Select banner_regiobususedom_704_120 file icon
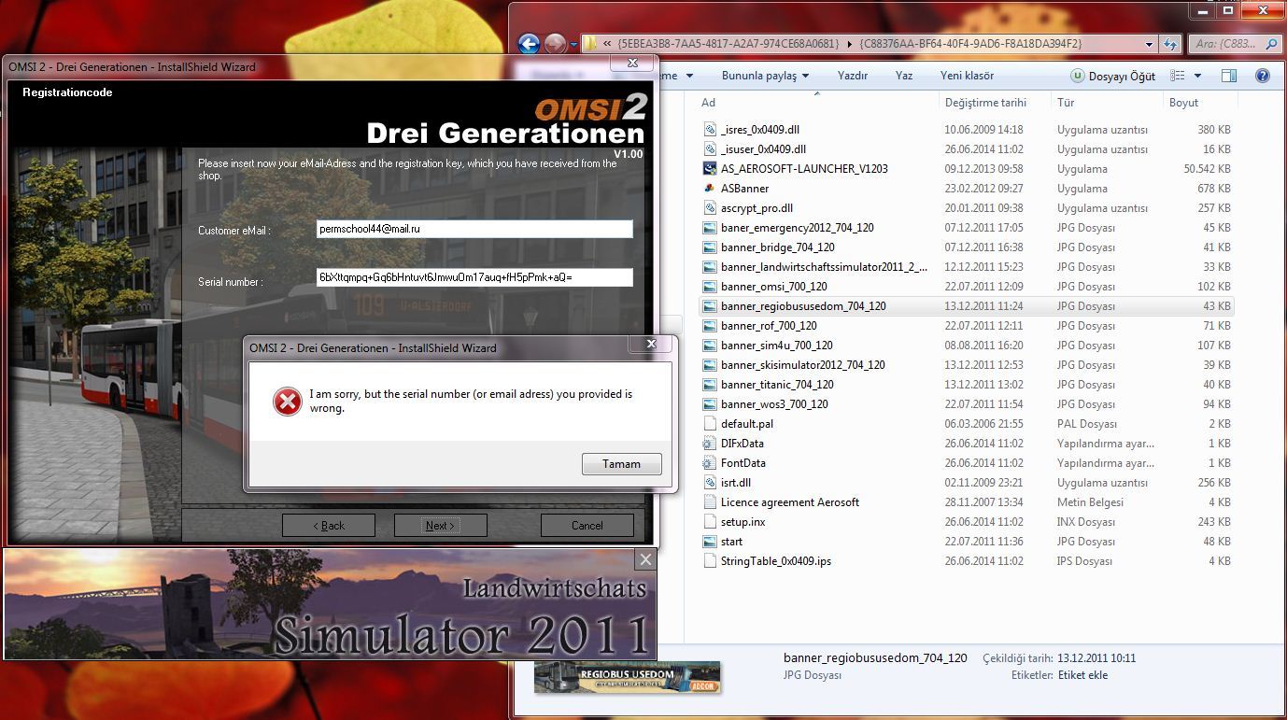The height and width of the screenshot is (720, 1287). tap(710, 306)
